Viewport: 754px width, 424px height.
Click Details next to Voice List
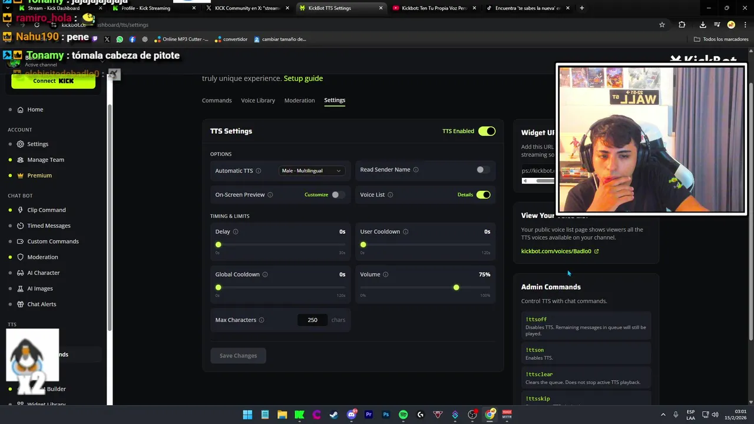tap(465, 195)
